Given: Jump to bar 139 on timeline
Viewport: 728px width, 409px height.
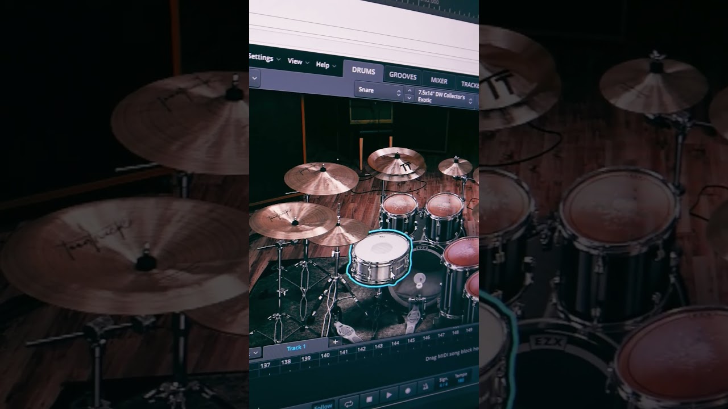Looking at the screenshot, I should pos(306,358).
